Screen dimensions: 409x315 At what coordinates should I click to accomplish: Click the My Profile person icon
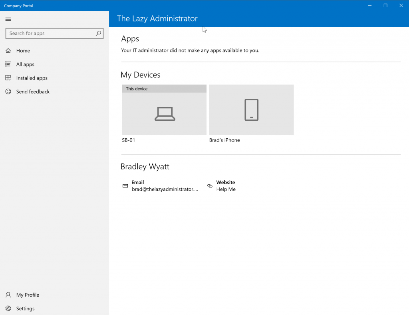click(8, 295)
